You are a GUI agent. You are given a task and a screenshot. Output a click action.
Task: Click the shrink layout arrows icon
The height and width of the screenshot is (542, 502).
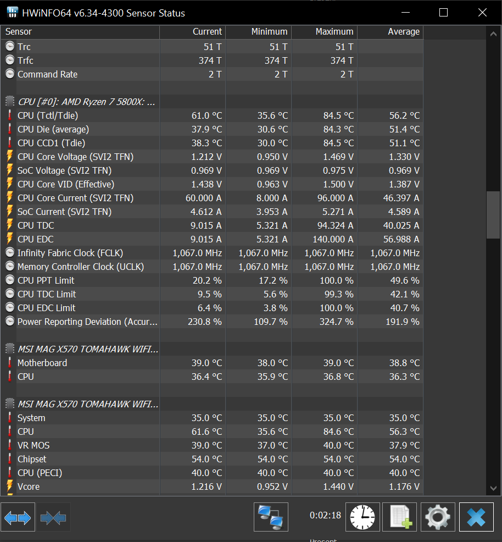point(53,518)
